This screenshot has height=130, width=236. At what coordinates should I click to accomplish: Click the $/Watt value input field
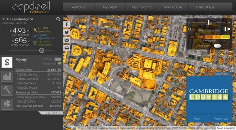click(58, 59)
